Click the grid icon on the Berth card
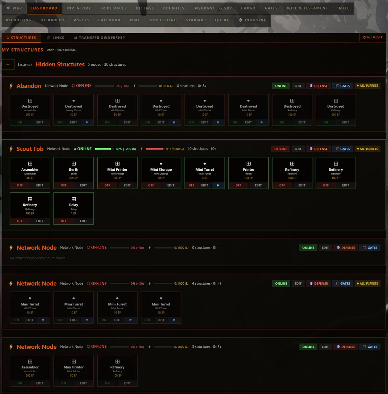The image size is (388, 394). (74, 164)
